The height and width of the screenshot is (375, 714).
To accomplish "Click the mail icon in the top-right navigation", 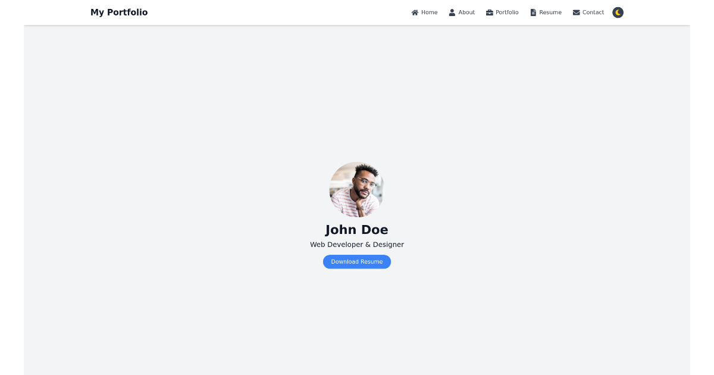I will coord(575,12).
